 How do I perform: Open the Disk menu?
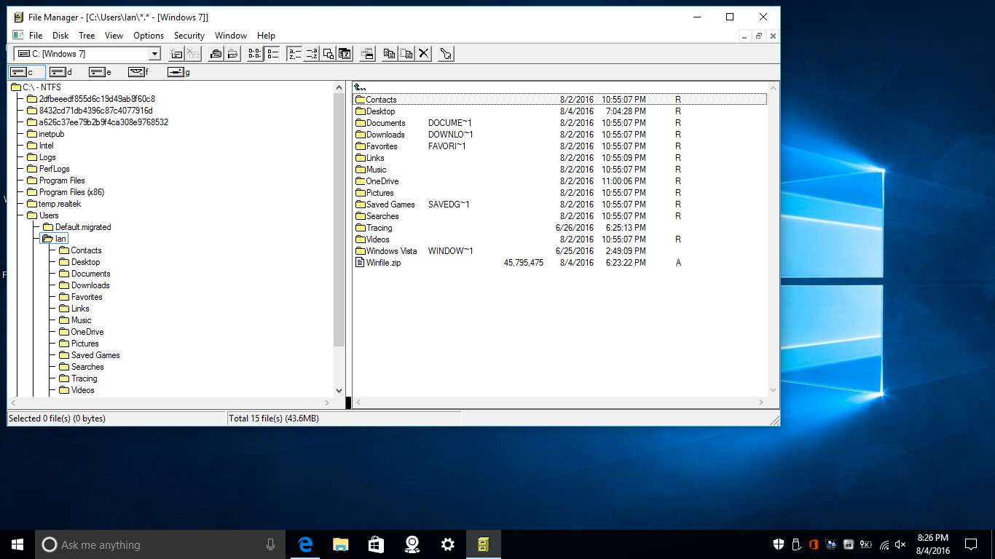(x=60, y=35)
